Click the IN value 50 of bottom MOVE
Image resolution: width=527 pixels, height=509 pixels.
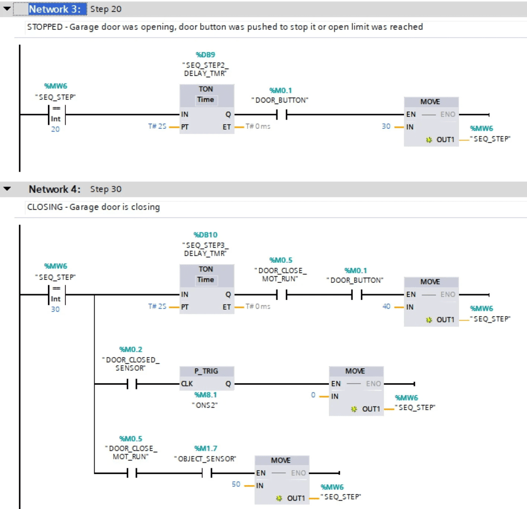coord(236,484)
